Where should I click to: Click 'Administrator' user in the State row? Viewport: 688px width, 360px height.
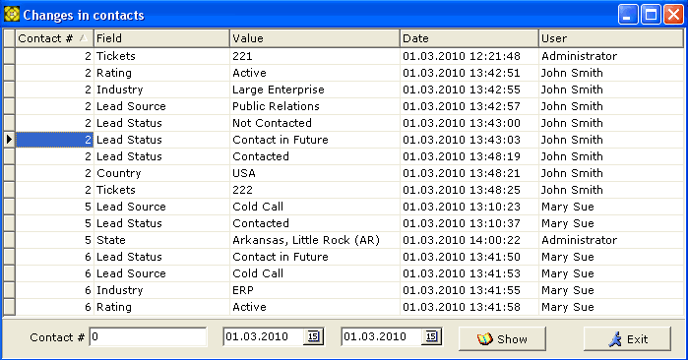(x=611, y=240)
